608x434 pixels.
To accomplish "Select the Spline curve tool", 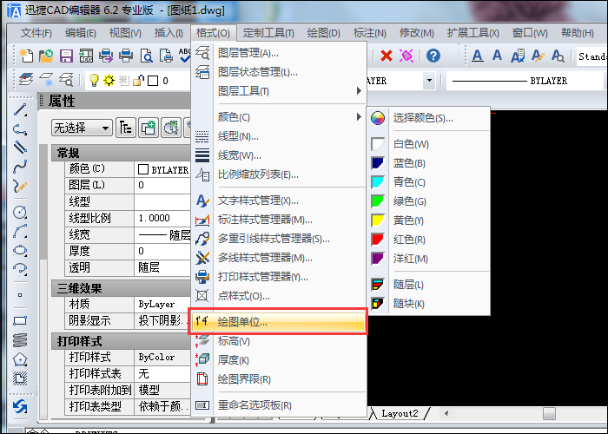I will tap(20, 167).
